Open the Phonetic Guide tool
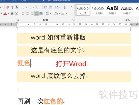The height and width of the screenshot is (105, 139). pyautogui.click(x=12, y=7)
